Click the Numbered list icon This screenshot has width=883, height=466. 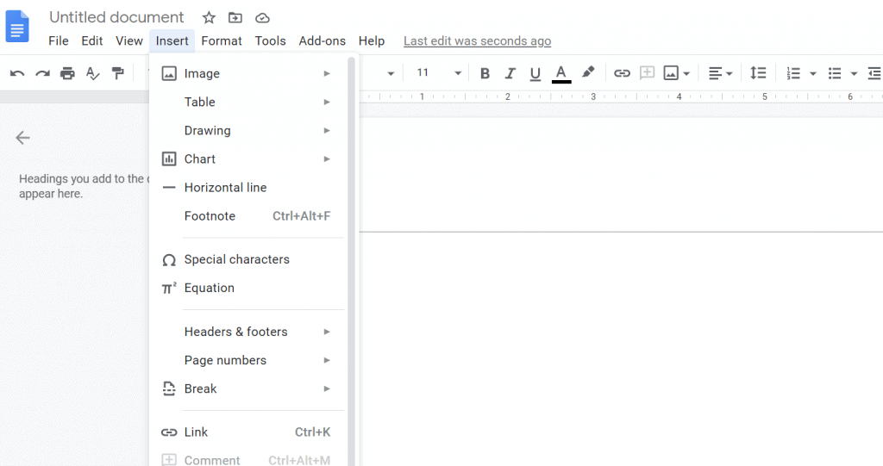pos(793,73)
